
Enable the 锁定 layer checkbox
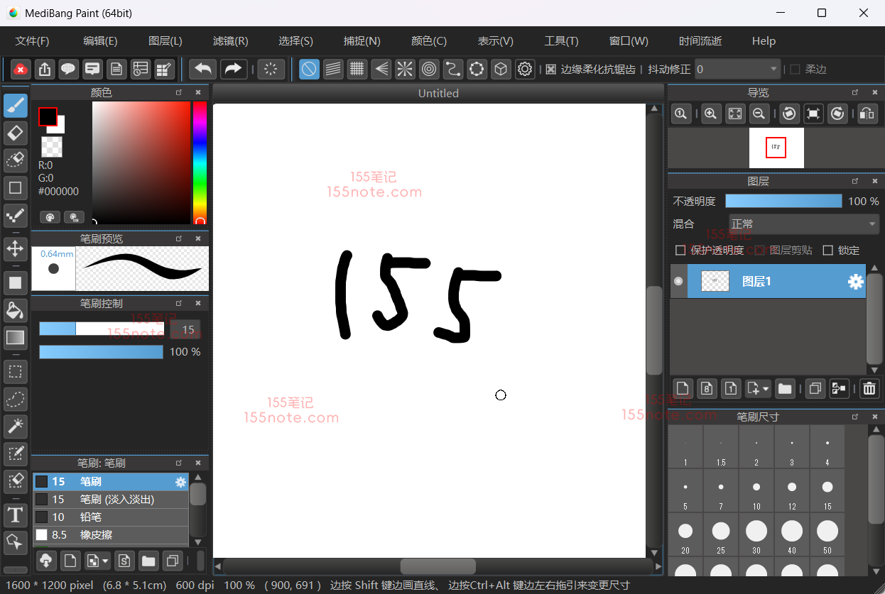tap(827, 250)
